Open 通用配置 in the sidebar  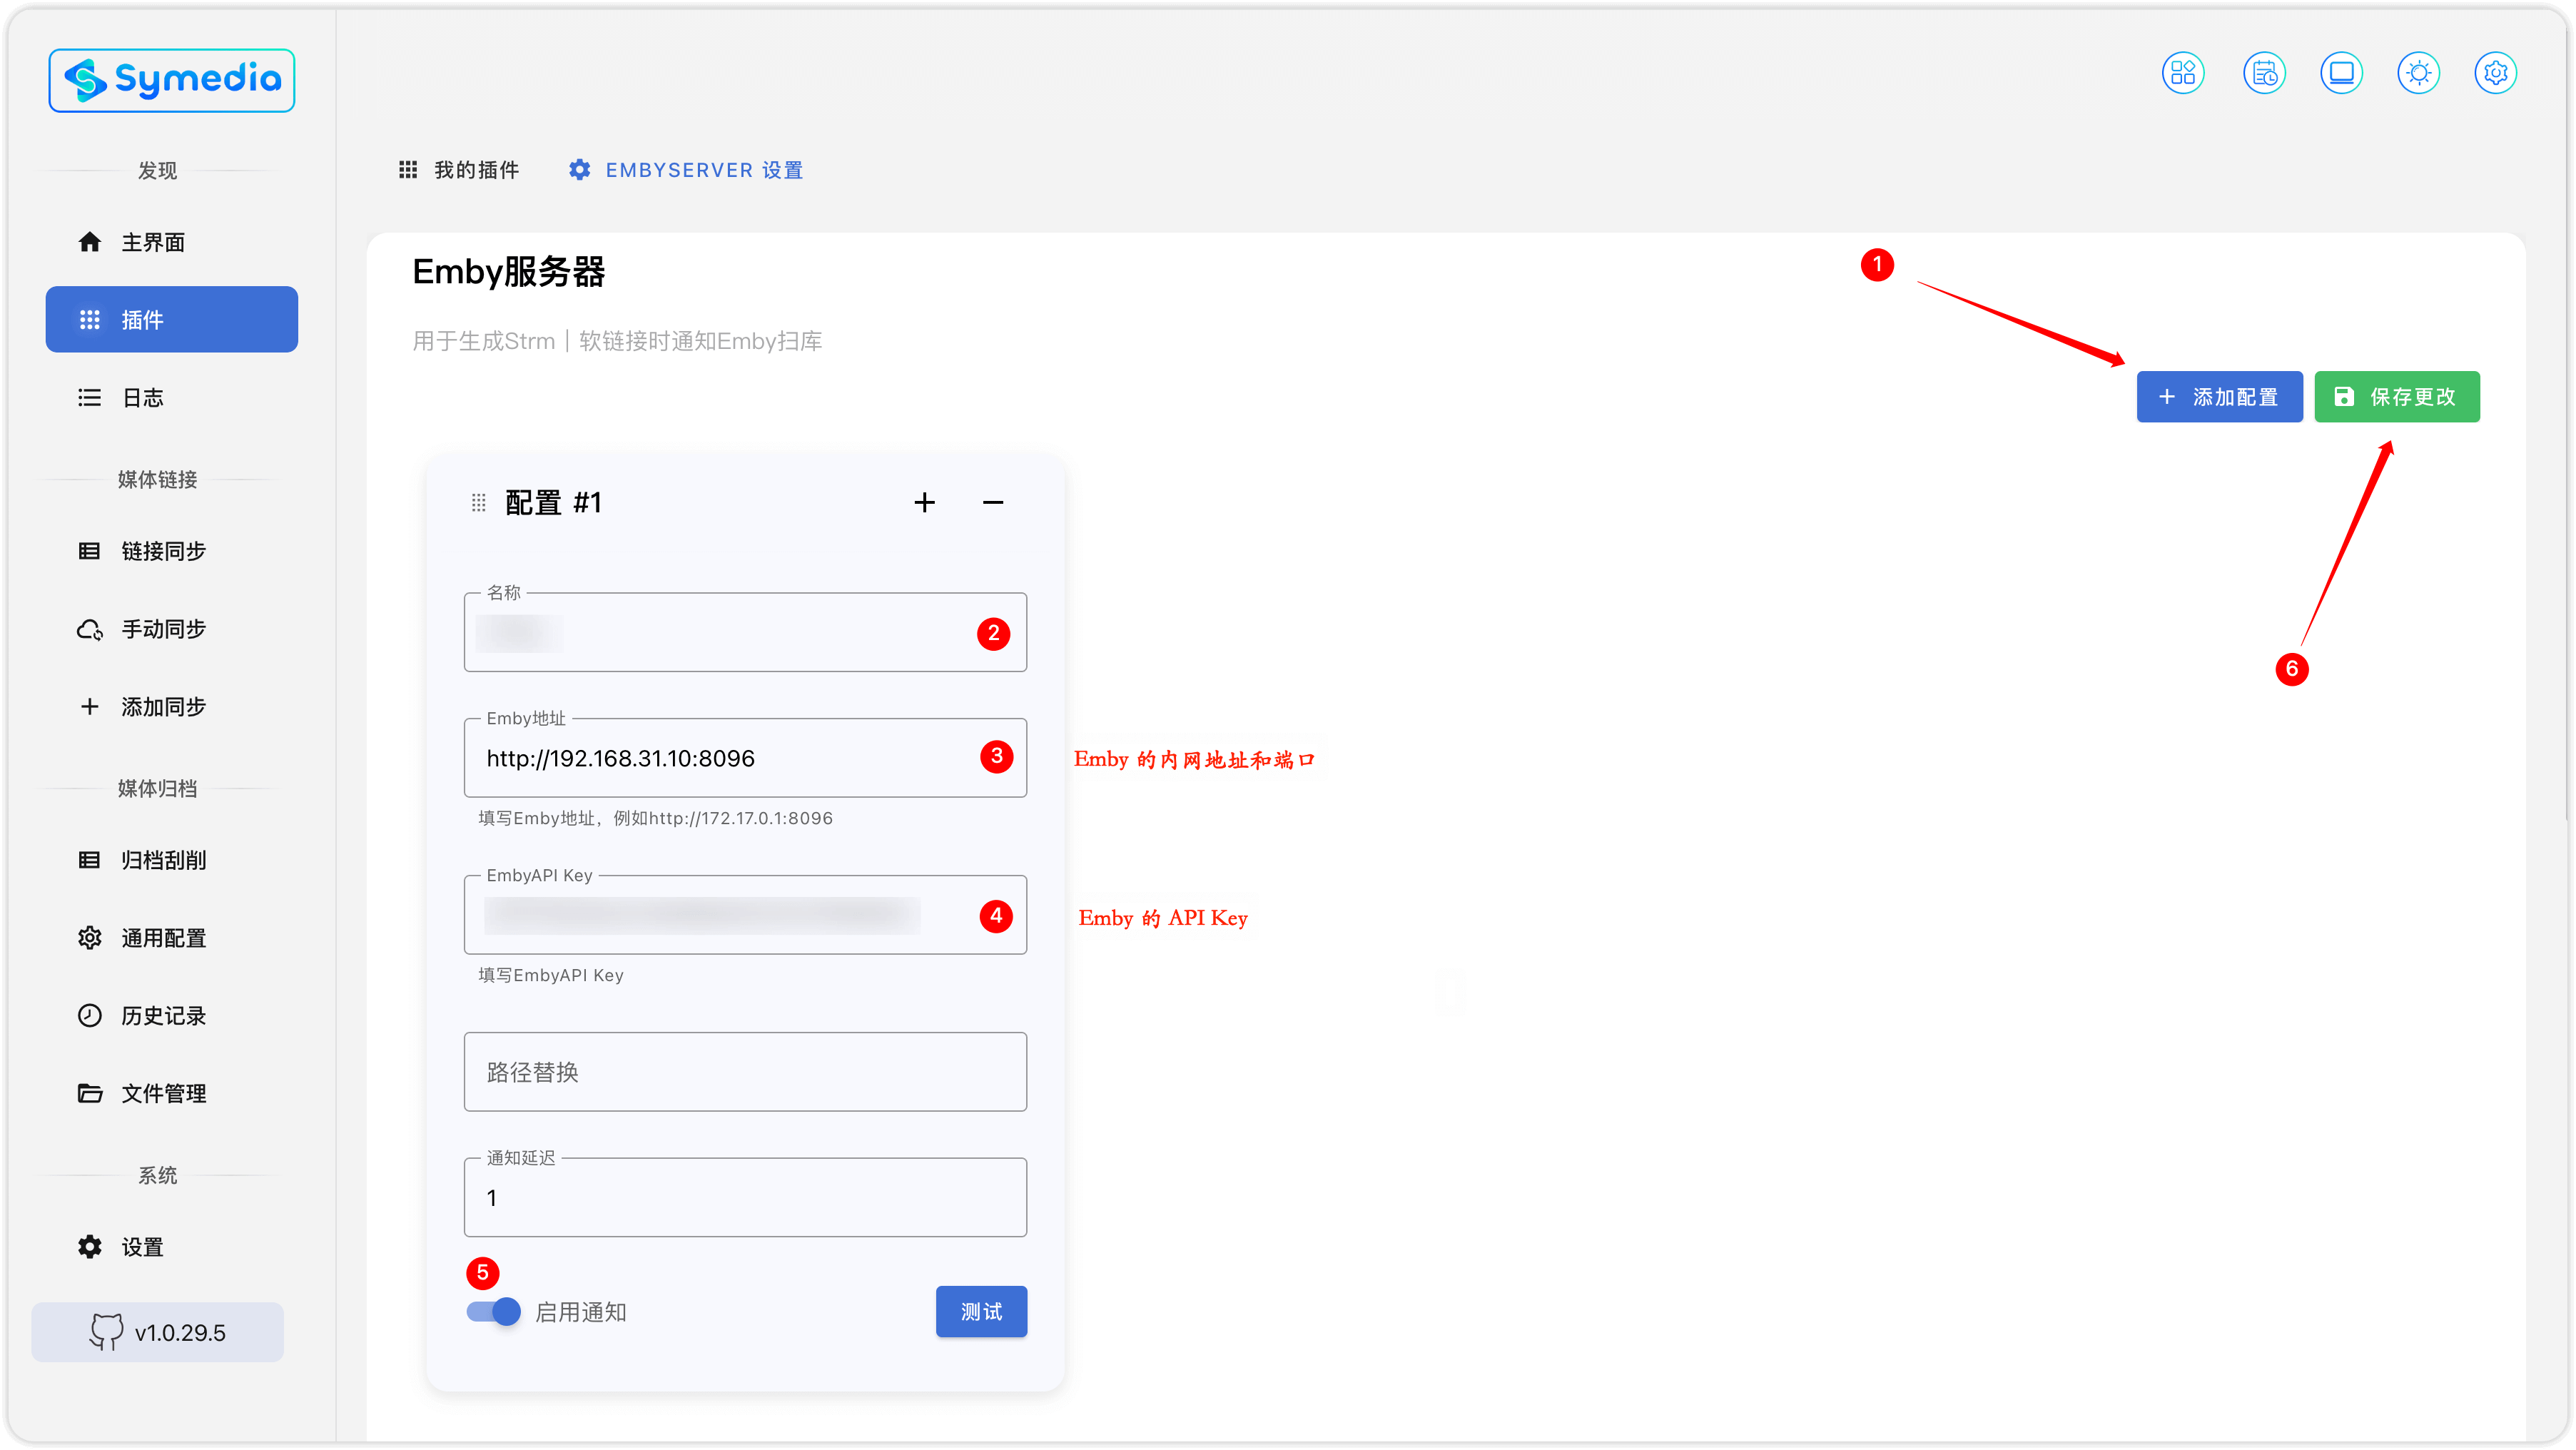point(172,938)
